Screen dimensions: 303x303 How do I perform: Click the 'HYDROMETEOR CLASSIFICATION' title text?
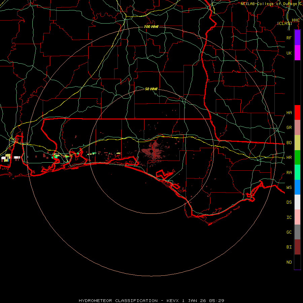click(x=118, y=301)
